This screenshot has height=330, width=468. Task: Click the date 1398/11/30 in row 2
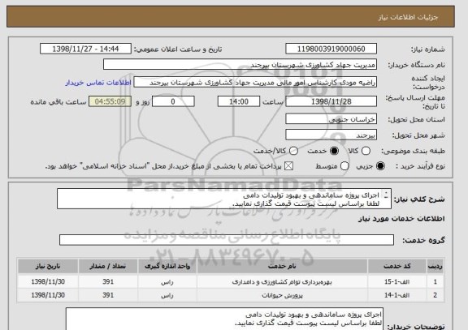coord(48,295)
